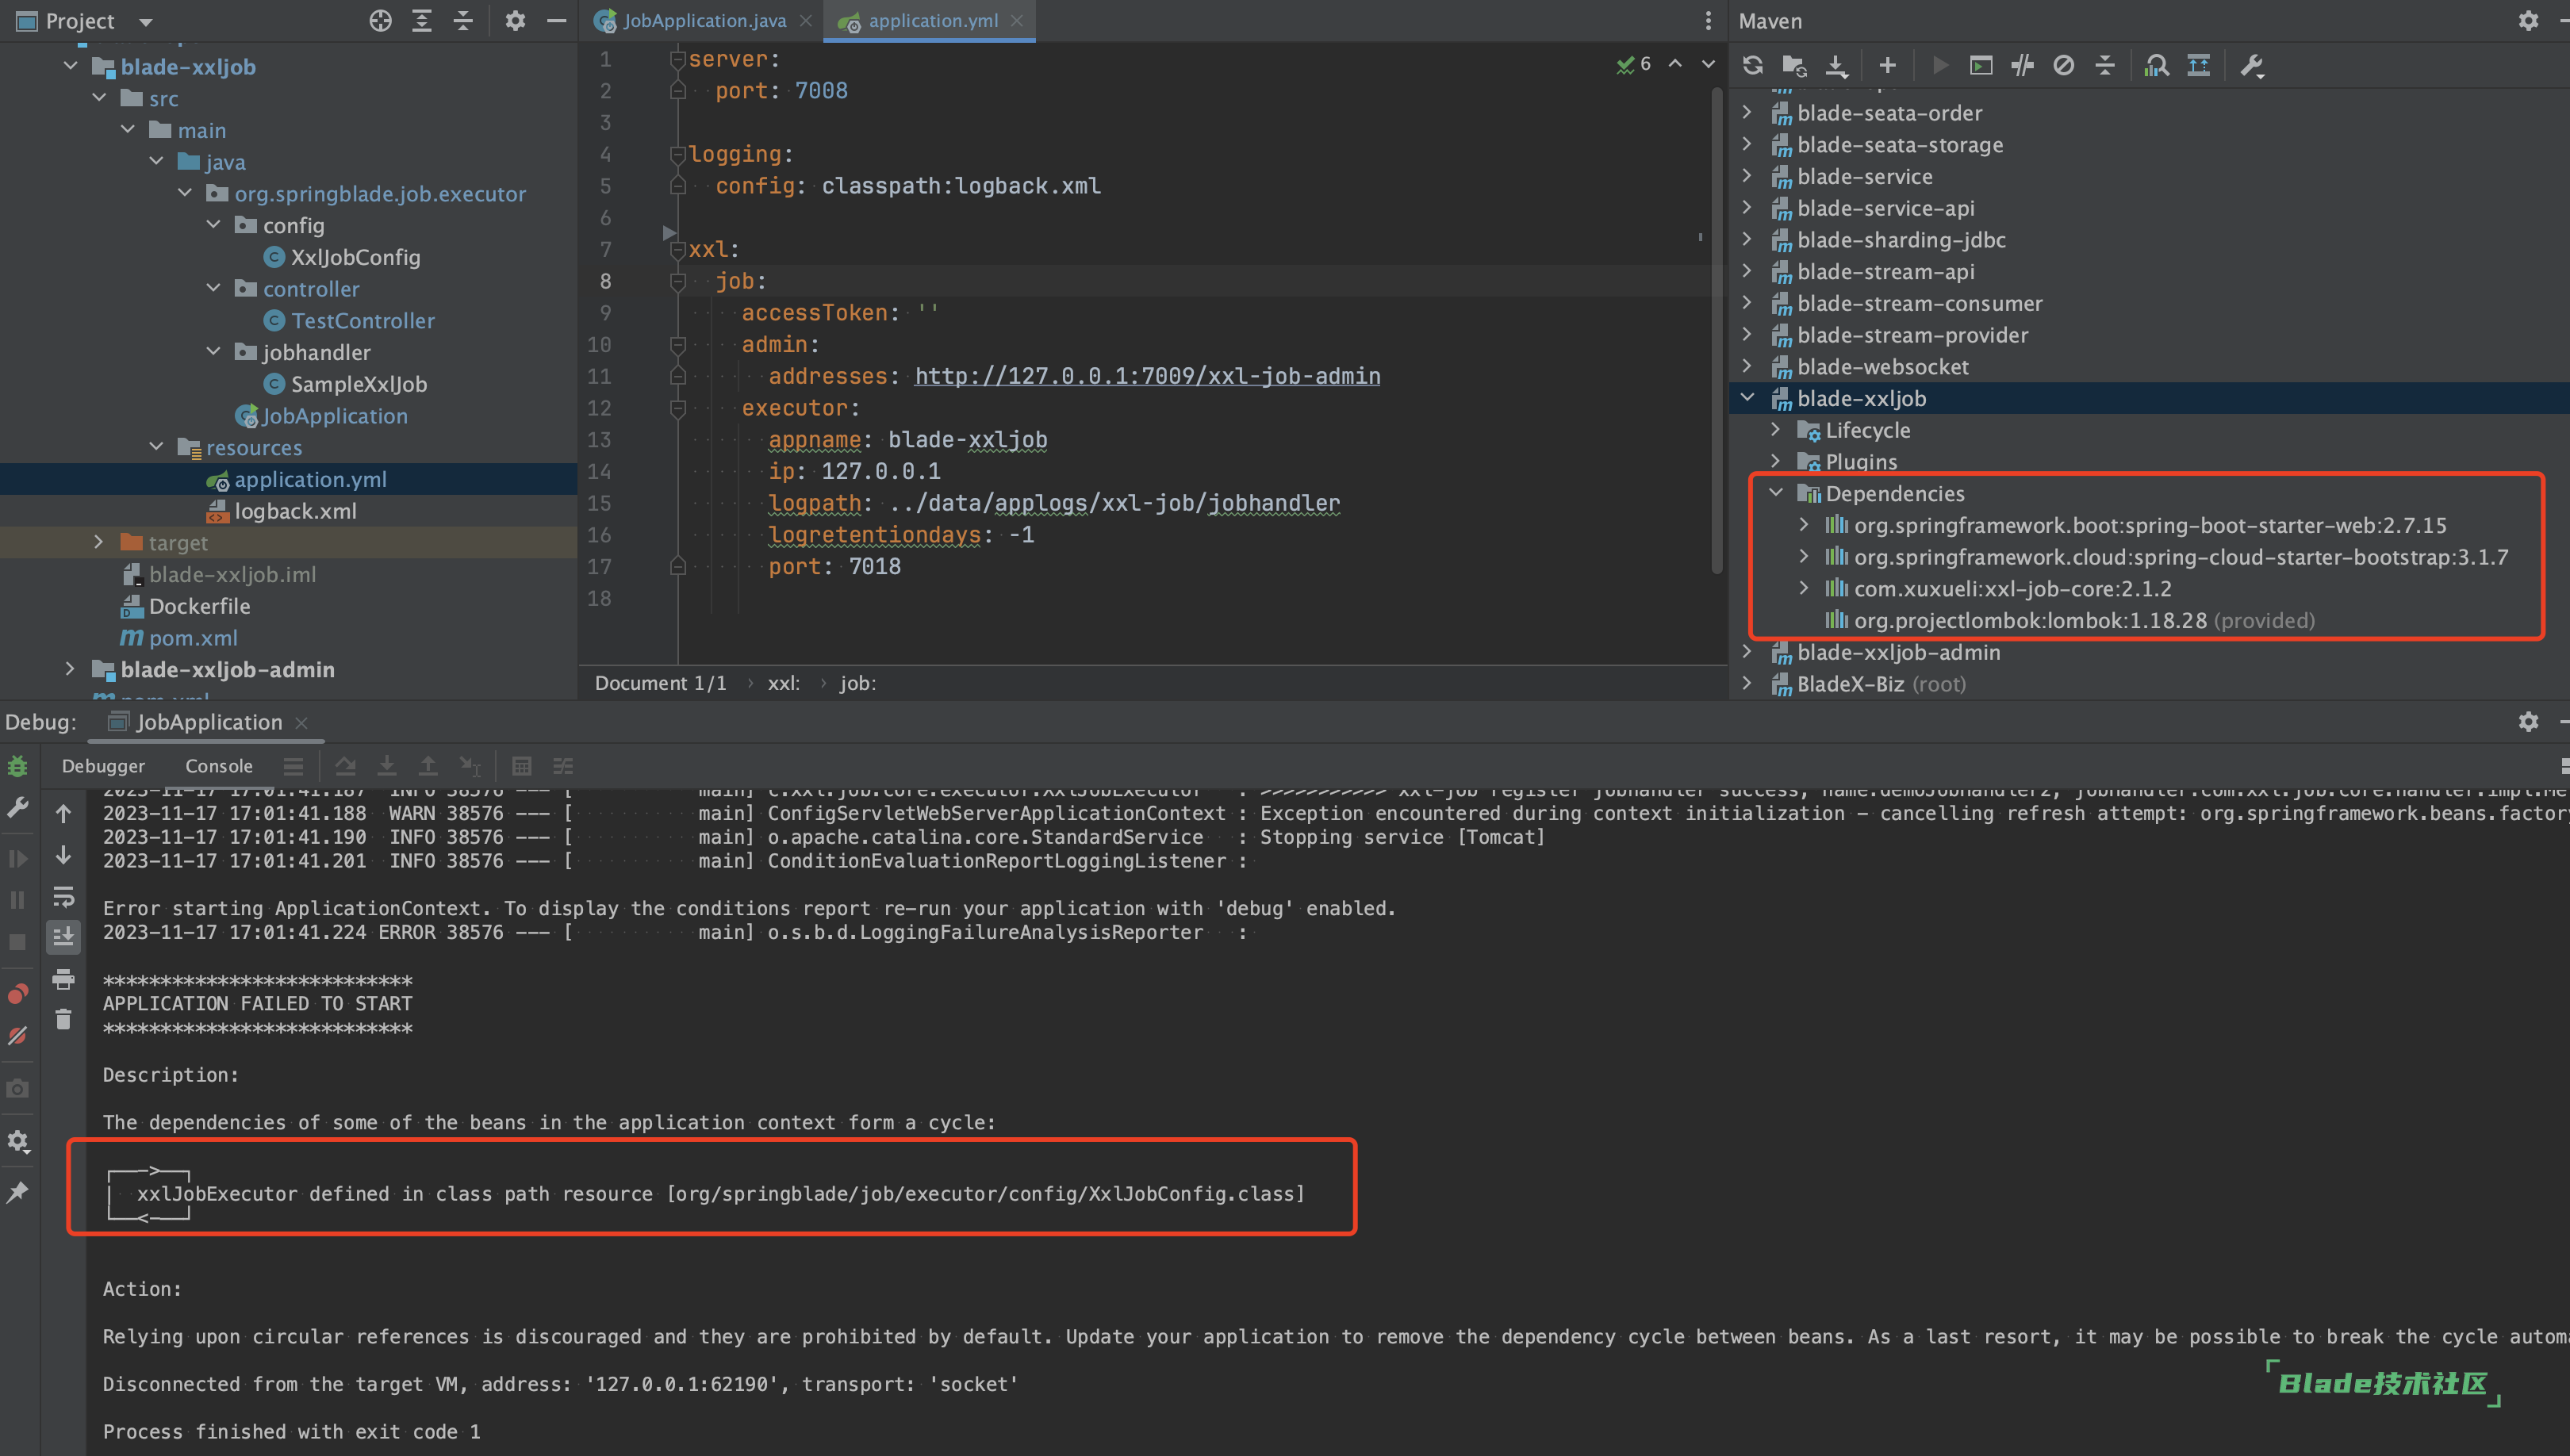Collapse blade-xxljob module in Project tree
The width and height of the screenshot is (2570, 1456).
pos(70,66)
